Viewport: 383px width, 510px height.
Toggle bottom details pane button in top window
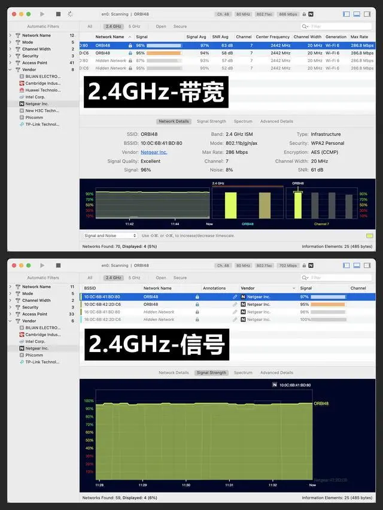tap(357, 14)
